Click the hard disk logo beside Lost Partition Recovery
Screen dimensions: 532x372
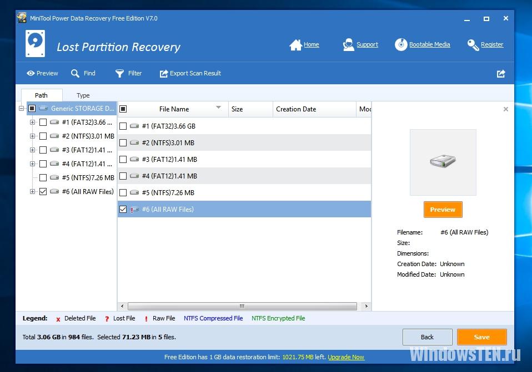point(35,43)
